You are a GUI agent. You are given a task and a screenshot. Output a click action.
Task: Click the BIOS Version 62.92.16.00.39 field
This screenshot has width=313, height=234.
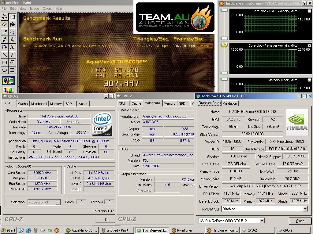coord(252,134)
